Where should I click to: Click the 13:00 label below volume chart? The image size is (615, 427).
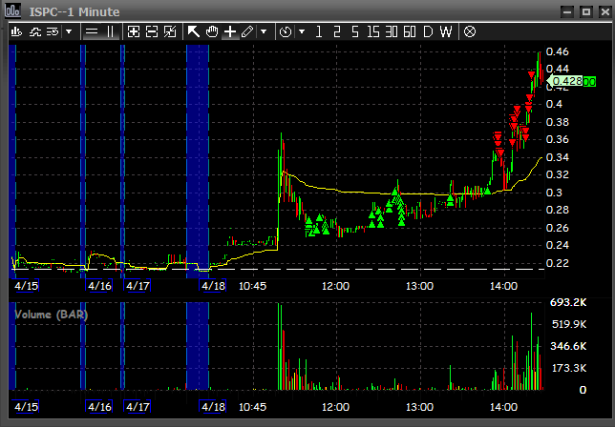click(x=419, y=407)
